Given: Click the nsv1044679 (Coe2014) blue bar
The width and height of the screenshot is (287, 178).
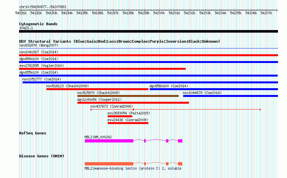Looking at the screenshot, I should coord(231,96).
